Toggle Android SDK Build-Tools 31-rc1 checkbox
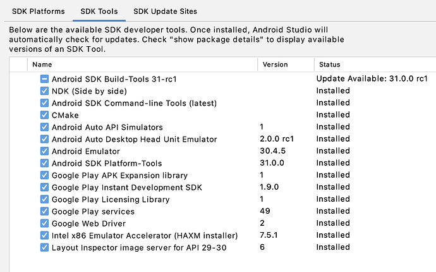Screen dimensions: 436x272 pos(44,79)
